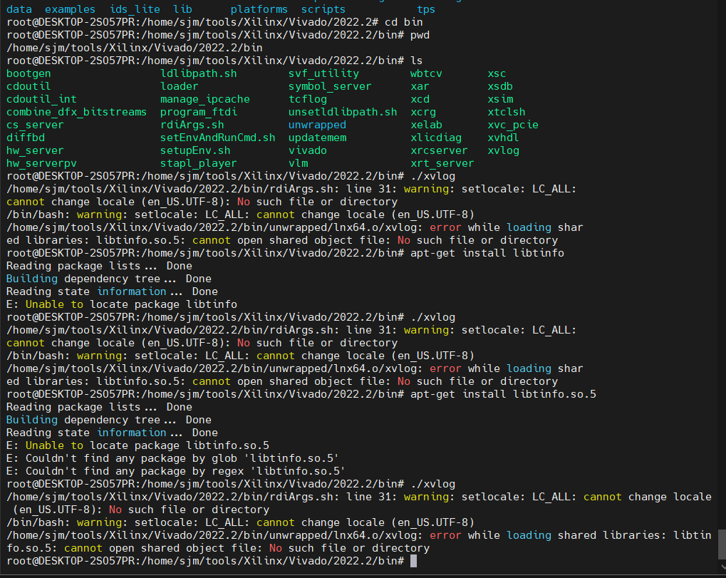
Task: Click the 'xelab' file name
Action: [x=426, y=125]
